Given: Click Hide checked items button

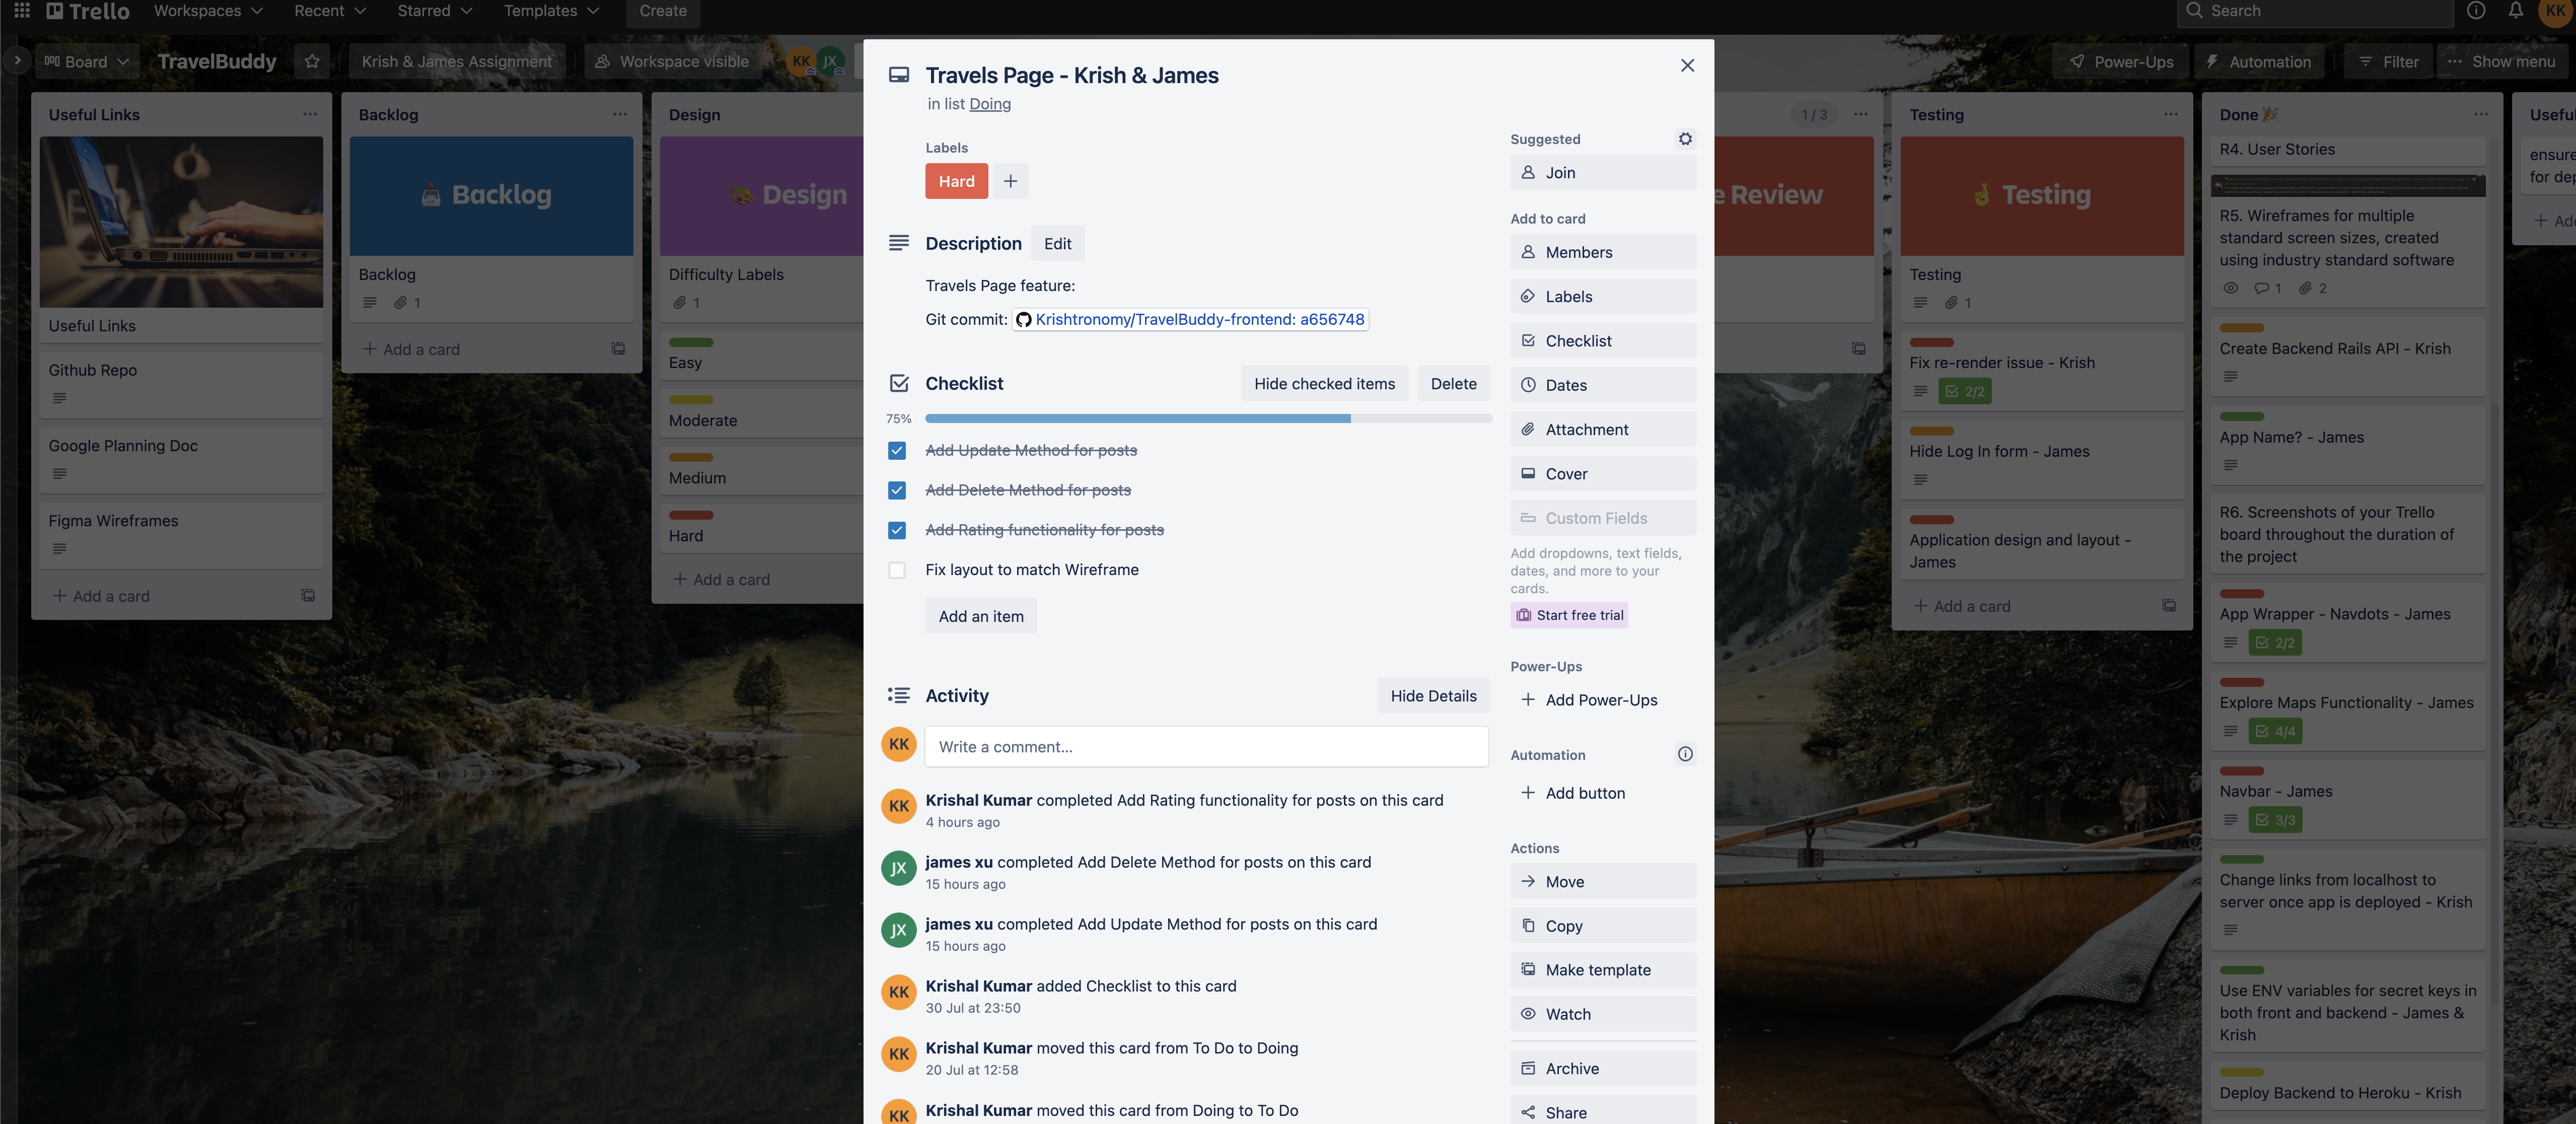Looking at the screenshot, I should click(1324, 383).
